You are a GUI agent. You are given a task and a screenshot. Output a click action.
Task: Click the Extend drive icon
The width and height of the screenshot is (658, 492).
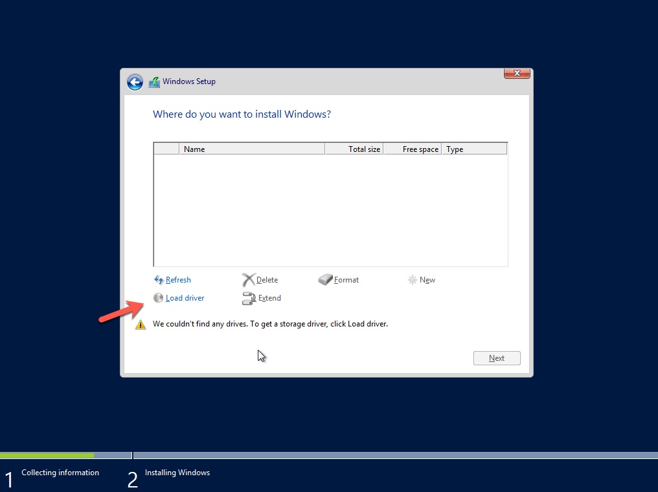(249, 299)
